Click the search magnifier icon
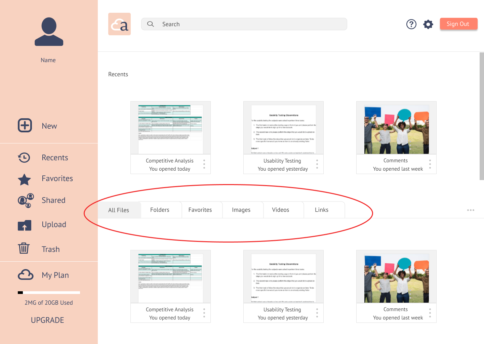 tap(151, 24)
